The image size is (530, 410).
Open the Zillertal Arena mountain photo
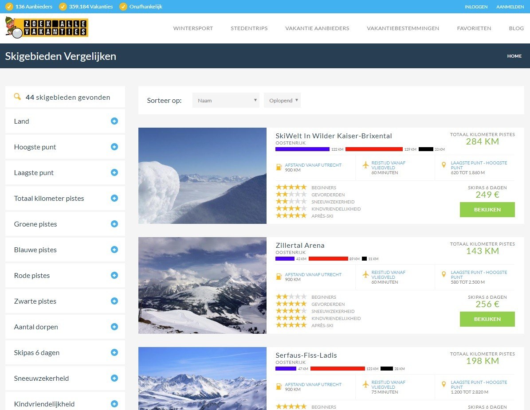click(x=202, y=285)
